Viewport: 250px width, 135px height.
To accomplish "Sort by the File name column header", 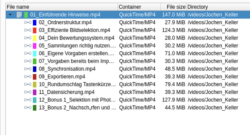I will pyautogui.click(x=62, y=7).
